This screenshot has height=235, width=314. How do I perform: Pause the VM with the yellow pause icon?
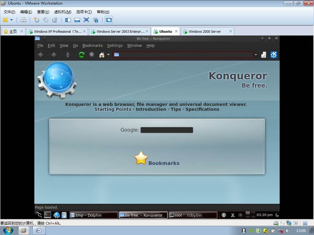pyautogui.click(x=5, y=20)
